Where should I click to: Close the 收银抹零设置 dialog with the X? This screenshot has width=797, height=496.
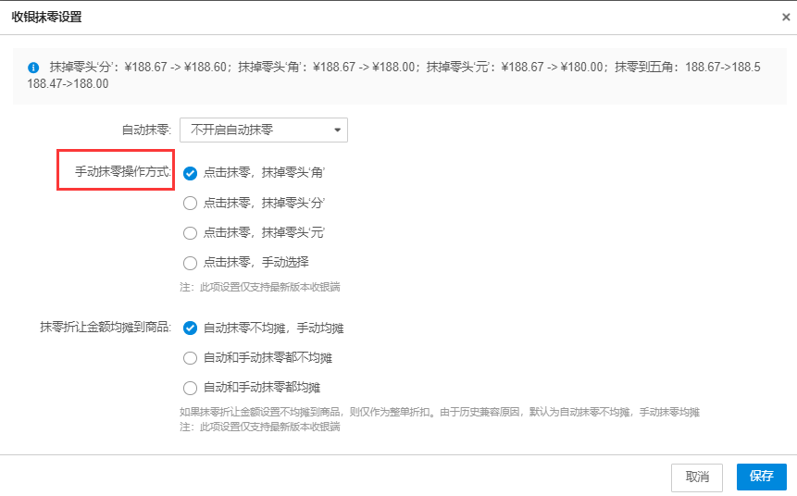pos(786,18)
